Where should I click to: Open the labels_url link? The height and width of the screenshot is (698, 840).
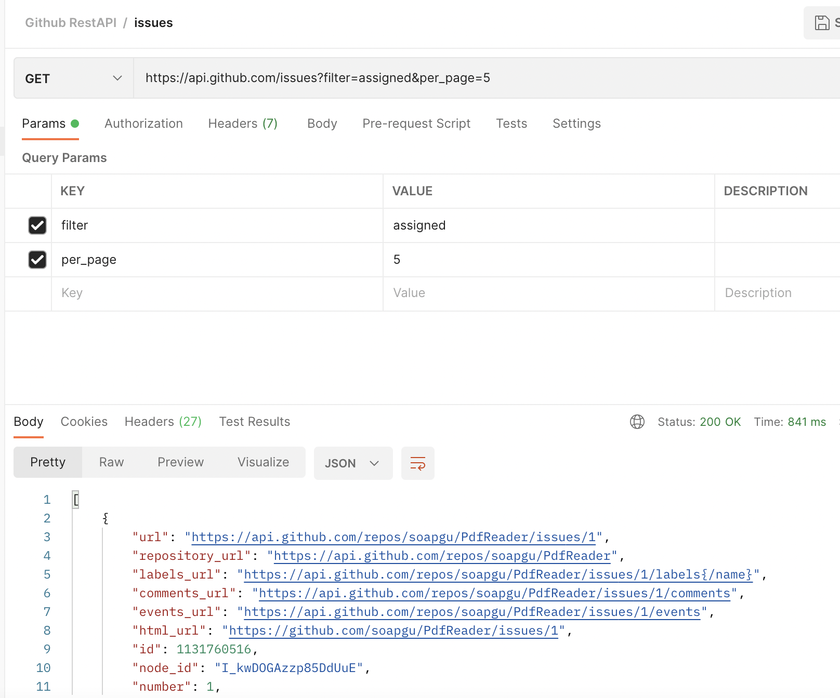pyautogui.click(x=498, y=575)
